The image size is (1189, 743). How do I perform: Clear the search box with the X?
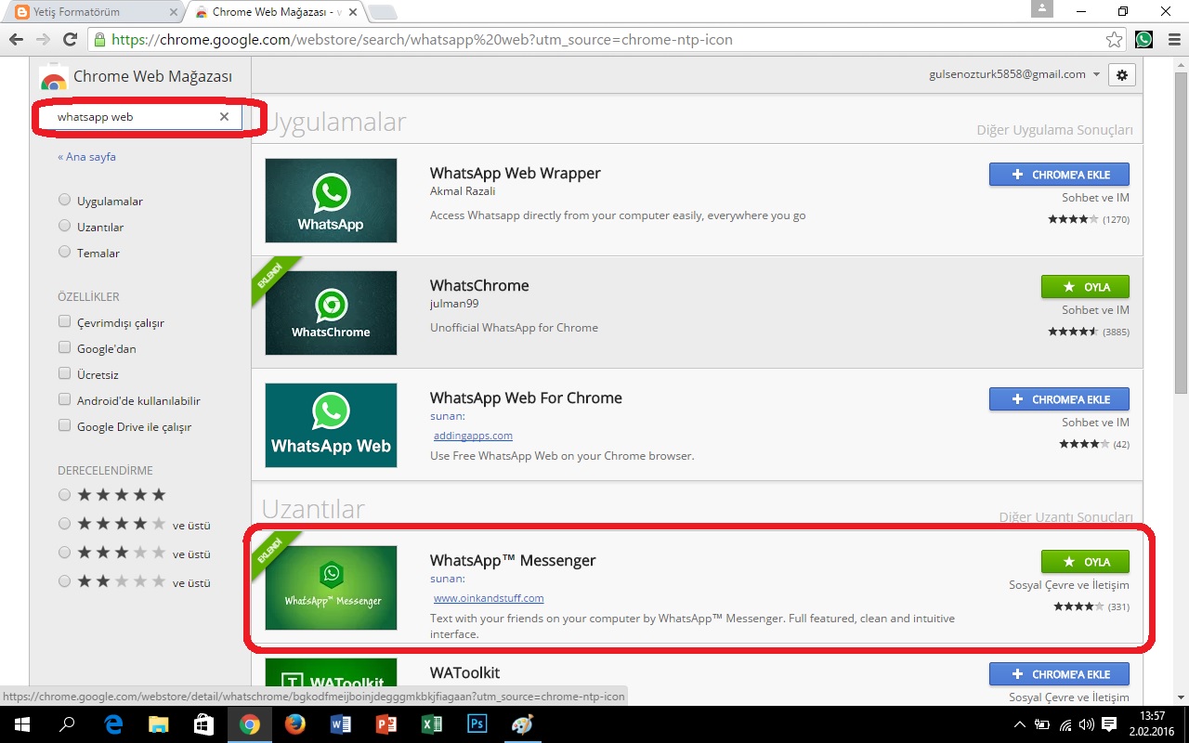pos(224,117)
